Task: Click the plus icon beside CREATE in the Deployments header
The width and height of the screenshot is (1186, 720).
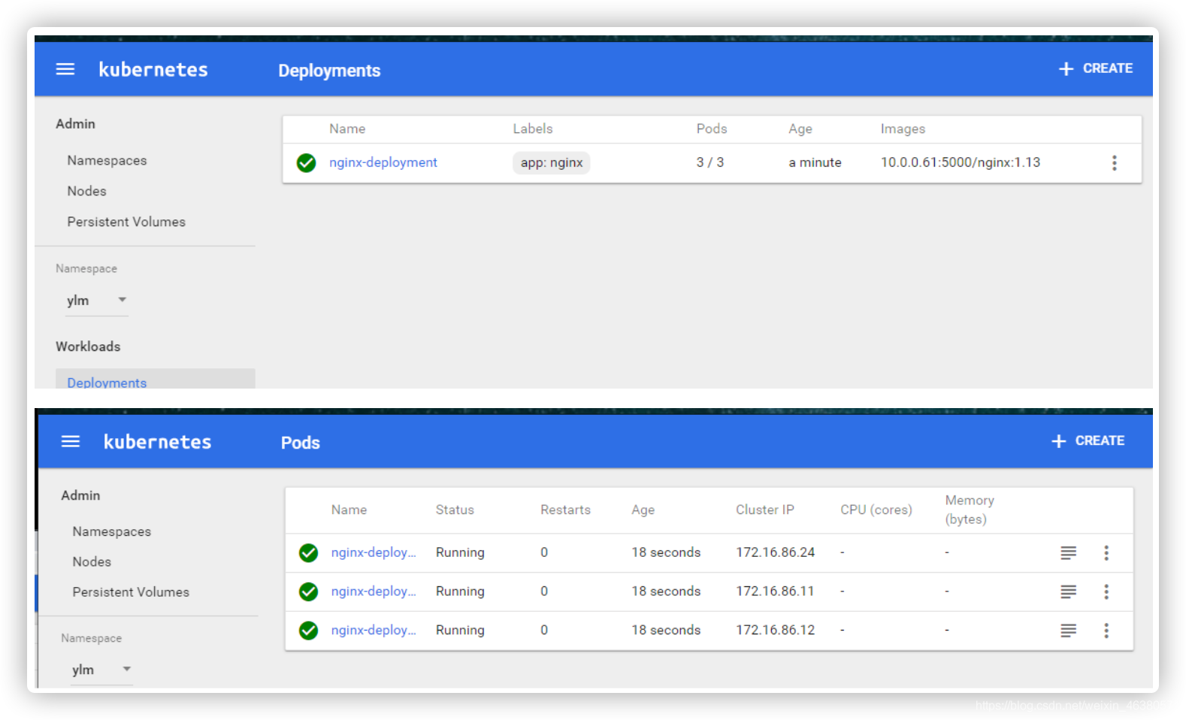Action: tap(1066, 68)
